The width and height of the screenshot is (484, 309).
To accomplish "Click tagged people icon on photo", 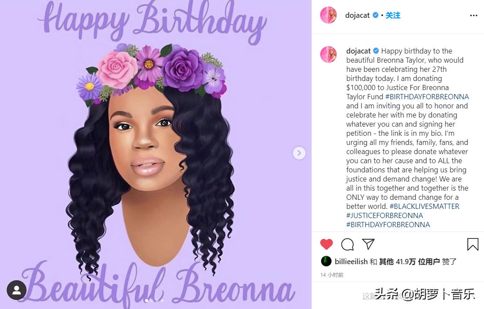I will pos(17,290).
